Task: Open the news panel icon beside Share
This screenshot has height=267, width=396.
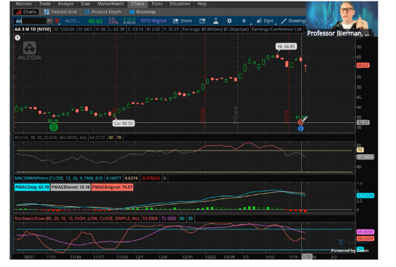Action: (x=203, y=21)
